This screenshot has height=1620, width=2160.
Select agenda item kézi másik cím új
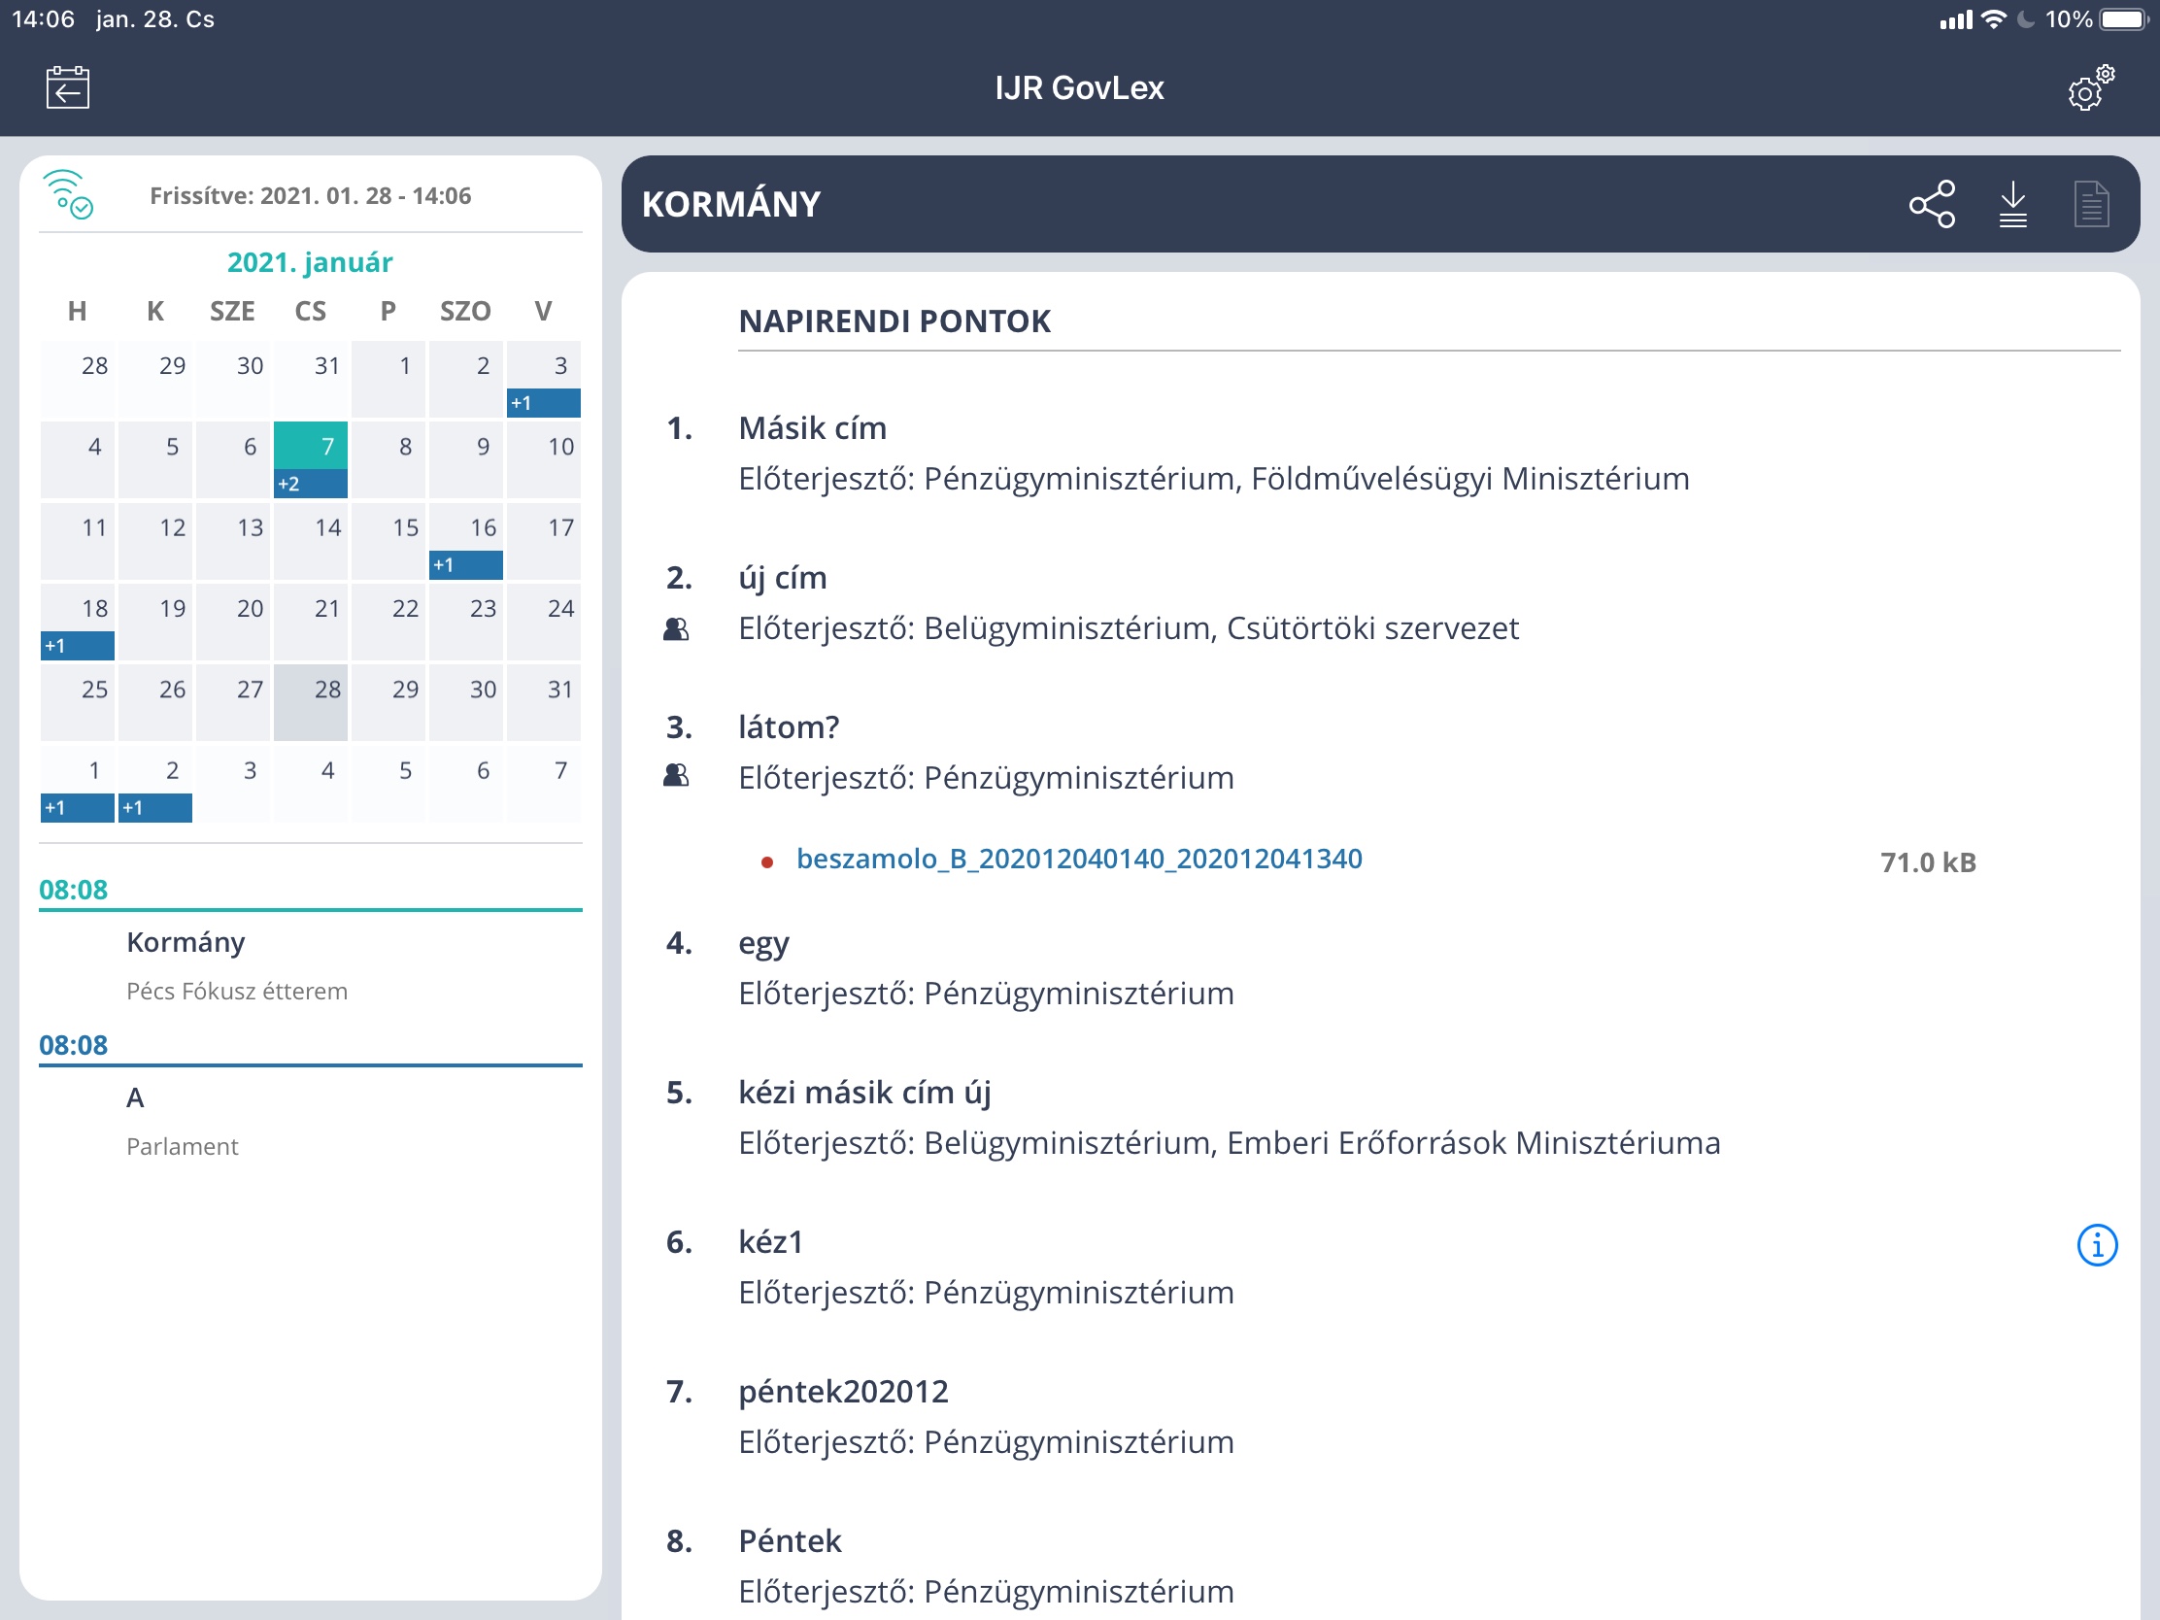click(864, 1092)
